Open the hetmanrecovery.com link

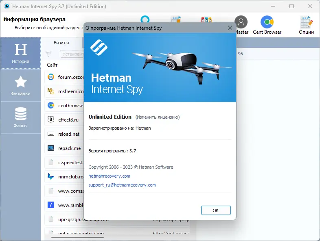[x=109, y=176]
